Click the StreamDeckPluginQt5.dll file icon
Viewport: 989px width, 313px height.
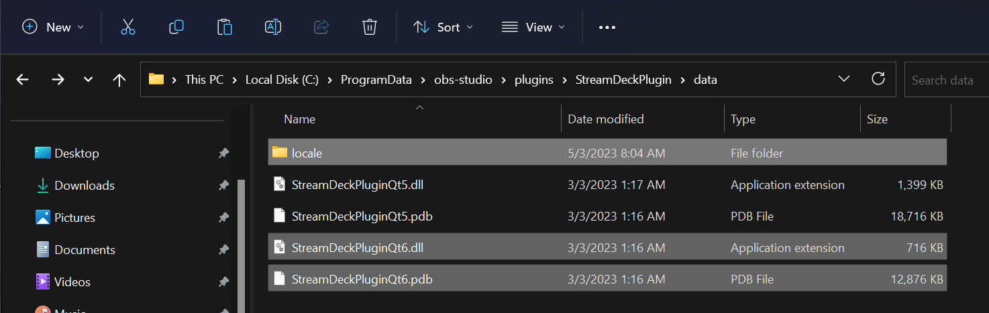(280, 184)
